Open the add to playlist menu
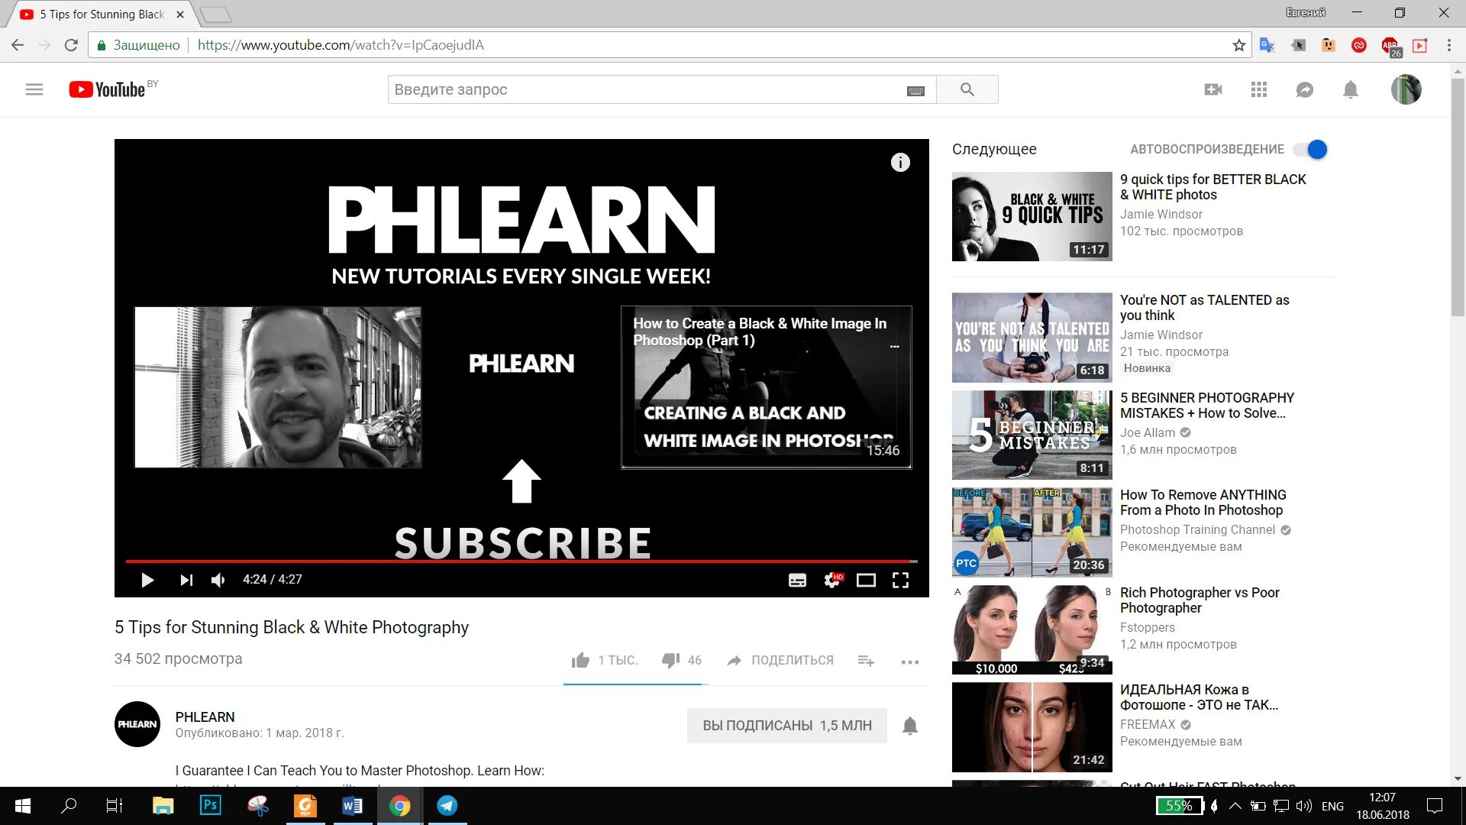This screenshot has width=1466, height=825. pos(865,661)
